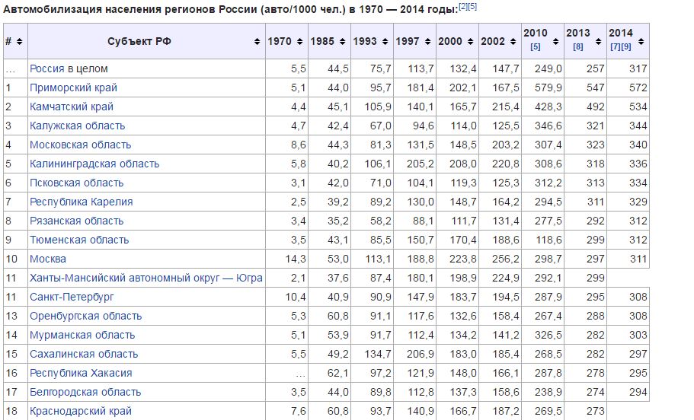
Task: Sort by Субъект РФ column arrows
Action: 257,42
